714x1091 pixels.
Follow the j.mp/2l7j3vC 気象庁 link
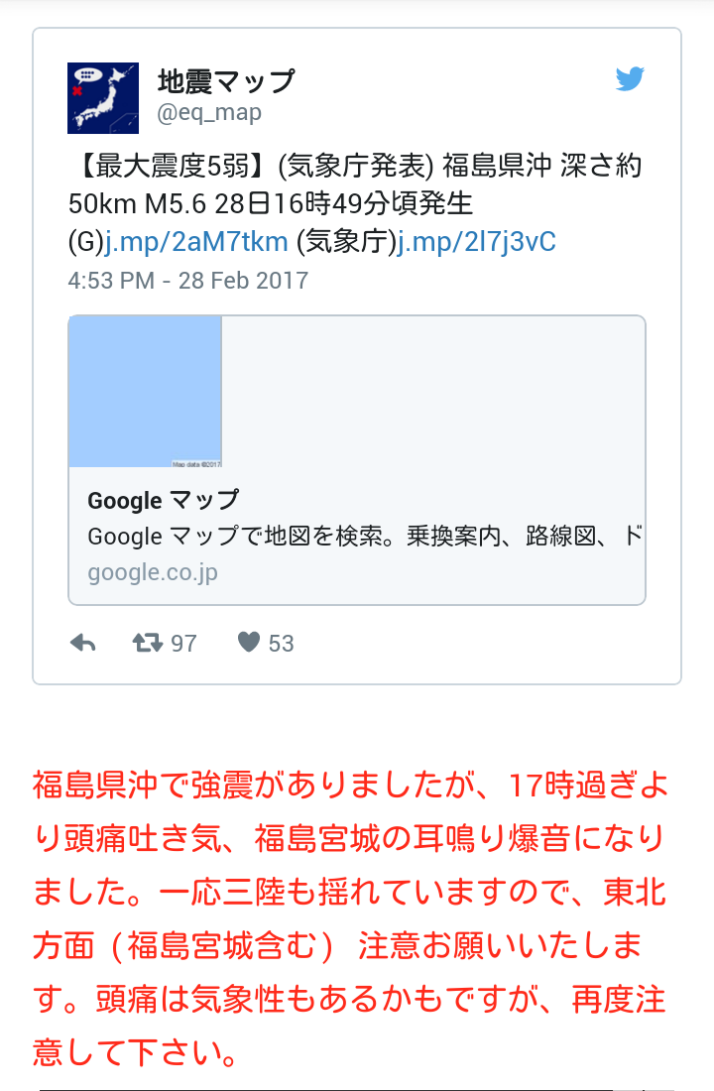[x=477, y=242]
